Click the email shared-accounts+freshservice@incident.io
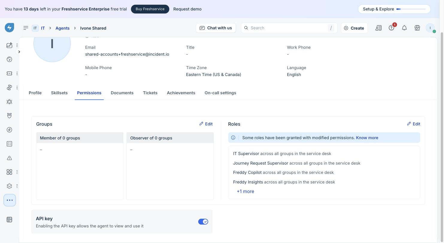This screenshot has width=444, height=243. [x=127, y=54]
